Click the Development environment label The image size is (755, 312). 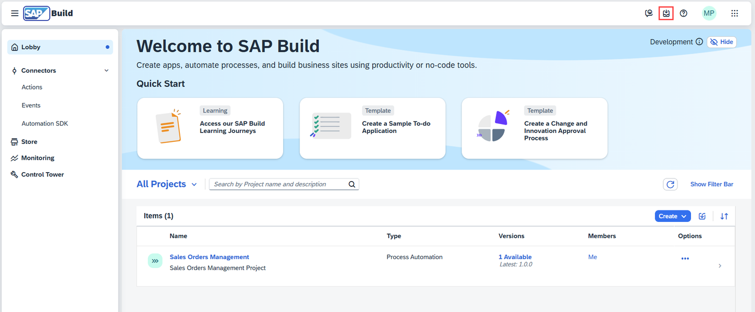tap(671, 42)
